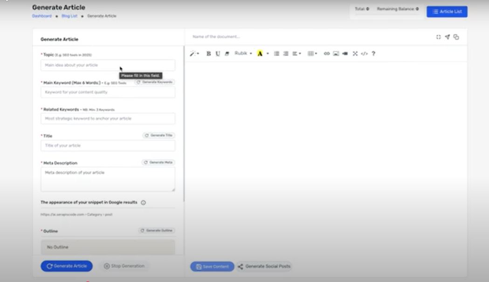489x282 pixels.
Task: Open the text alignment dropdown
Action: pyautogui.click(x=296, y=54)
